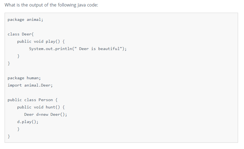Viewport: 244px width, 149px height.
Task: Click the word 'Person' in class declaration
Action: click(46, 100)
